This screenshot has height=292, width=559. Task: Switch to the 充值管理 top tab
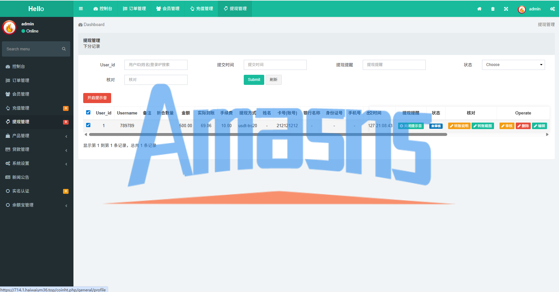pos(201,9)
